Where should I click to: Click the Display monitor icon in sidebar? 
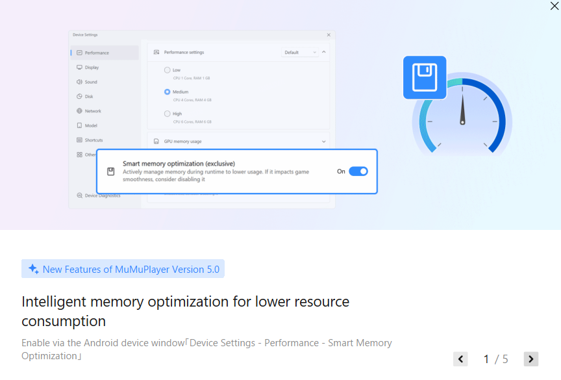pyautogui.click(x=79, y=68)
